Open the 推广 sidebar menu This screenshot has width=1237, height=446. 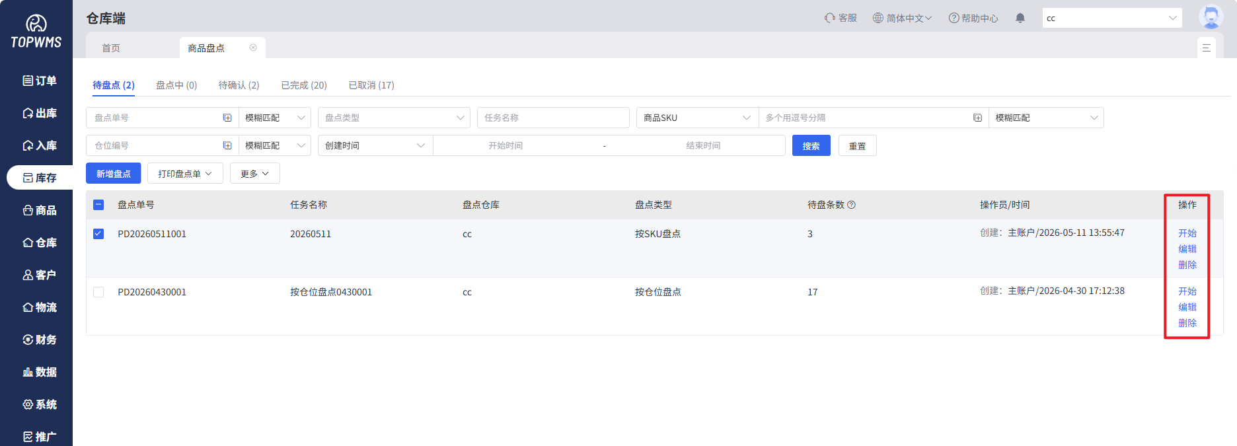[x=40, y=437]
